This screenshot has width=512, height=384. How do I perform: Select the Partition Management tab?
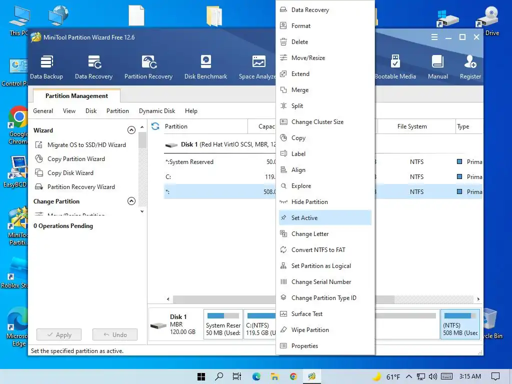(x=76, y=95)
